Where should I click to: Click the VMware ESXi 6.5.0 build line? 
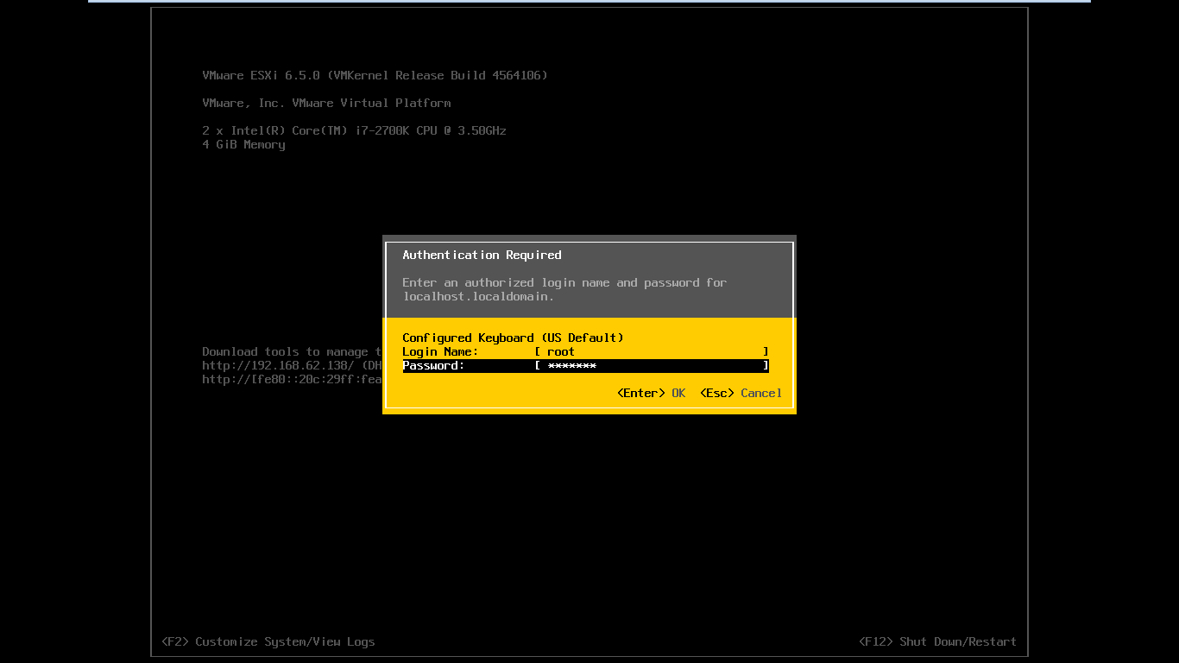375,75
